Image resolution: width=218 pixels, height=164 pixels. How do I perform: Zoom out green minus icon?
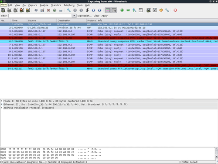click(x=128, y=10)
